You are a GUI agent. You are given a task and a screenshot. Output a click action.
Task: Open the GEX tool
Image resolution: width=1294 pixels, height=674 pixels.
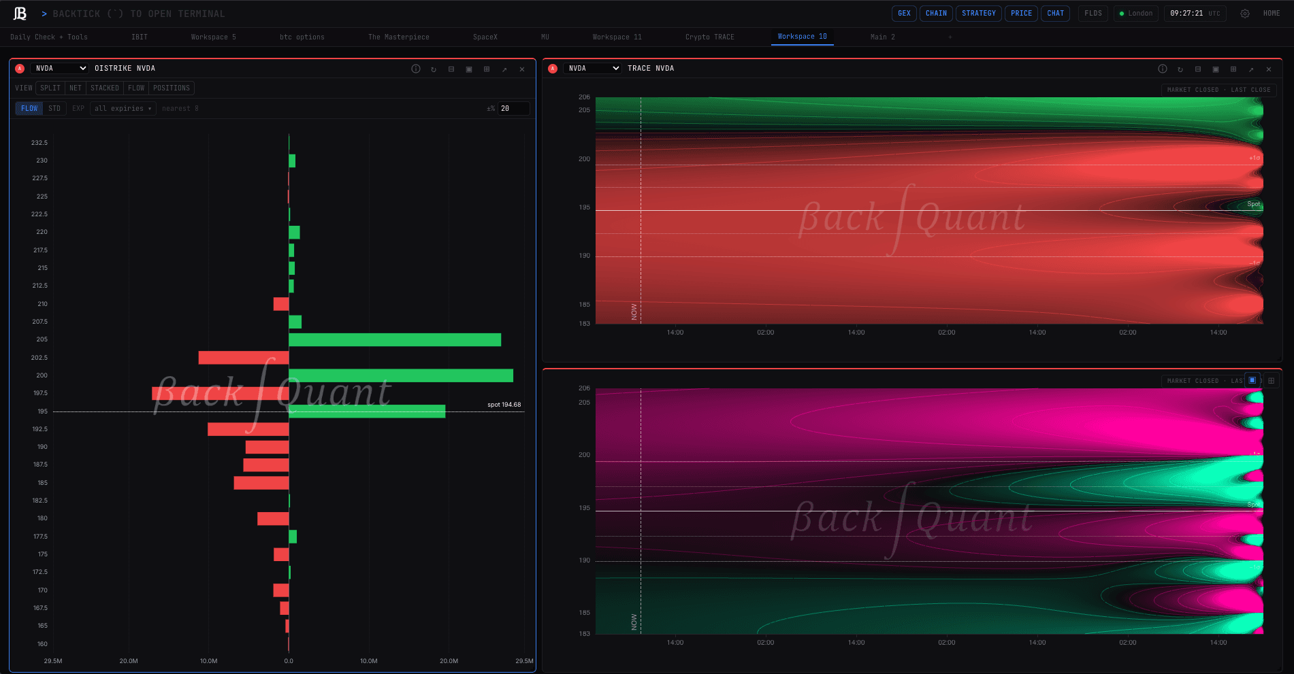(904, 14)
